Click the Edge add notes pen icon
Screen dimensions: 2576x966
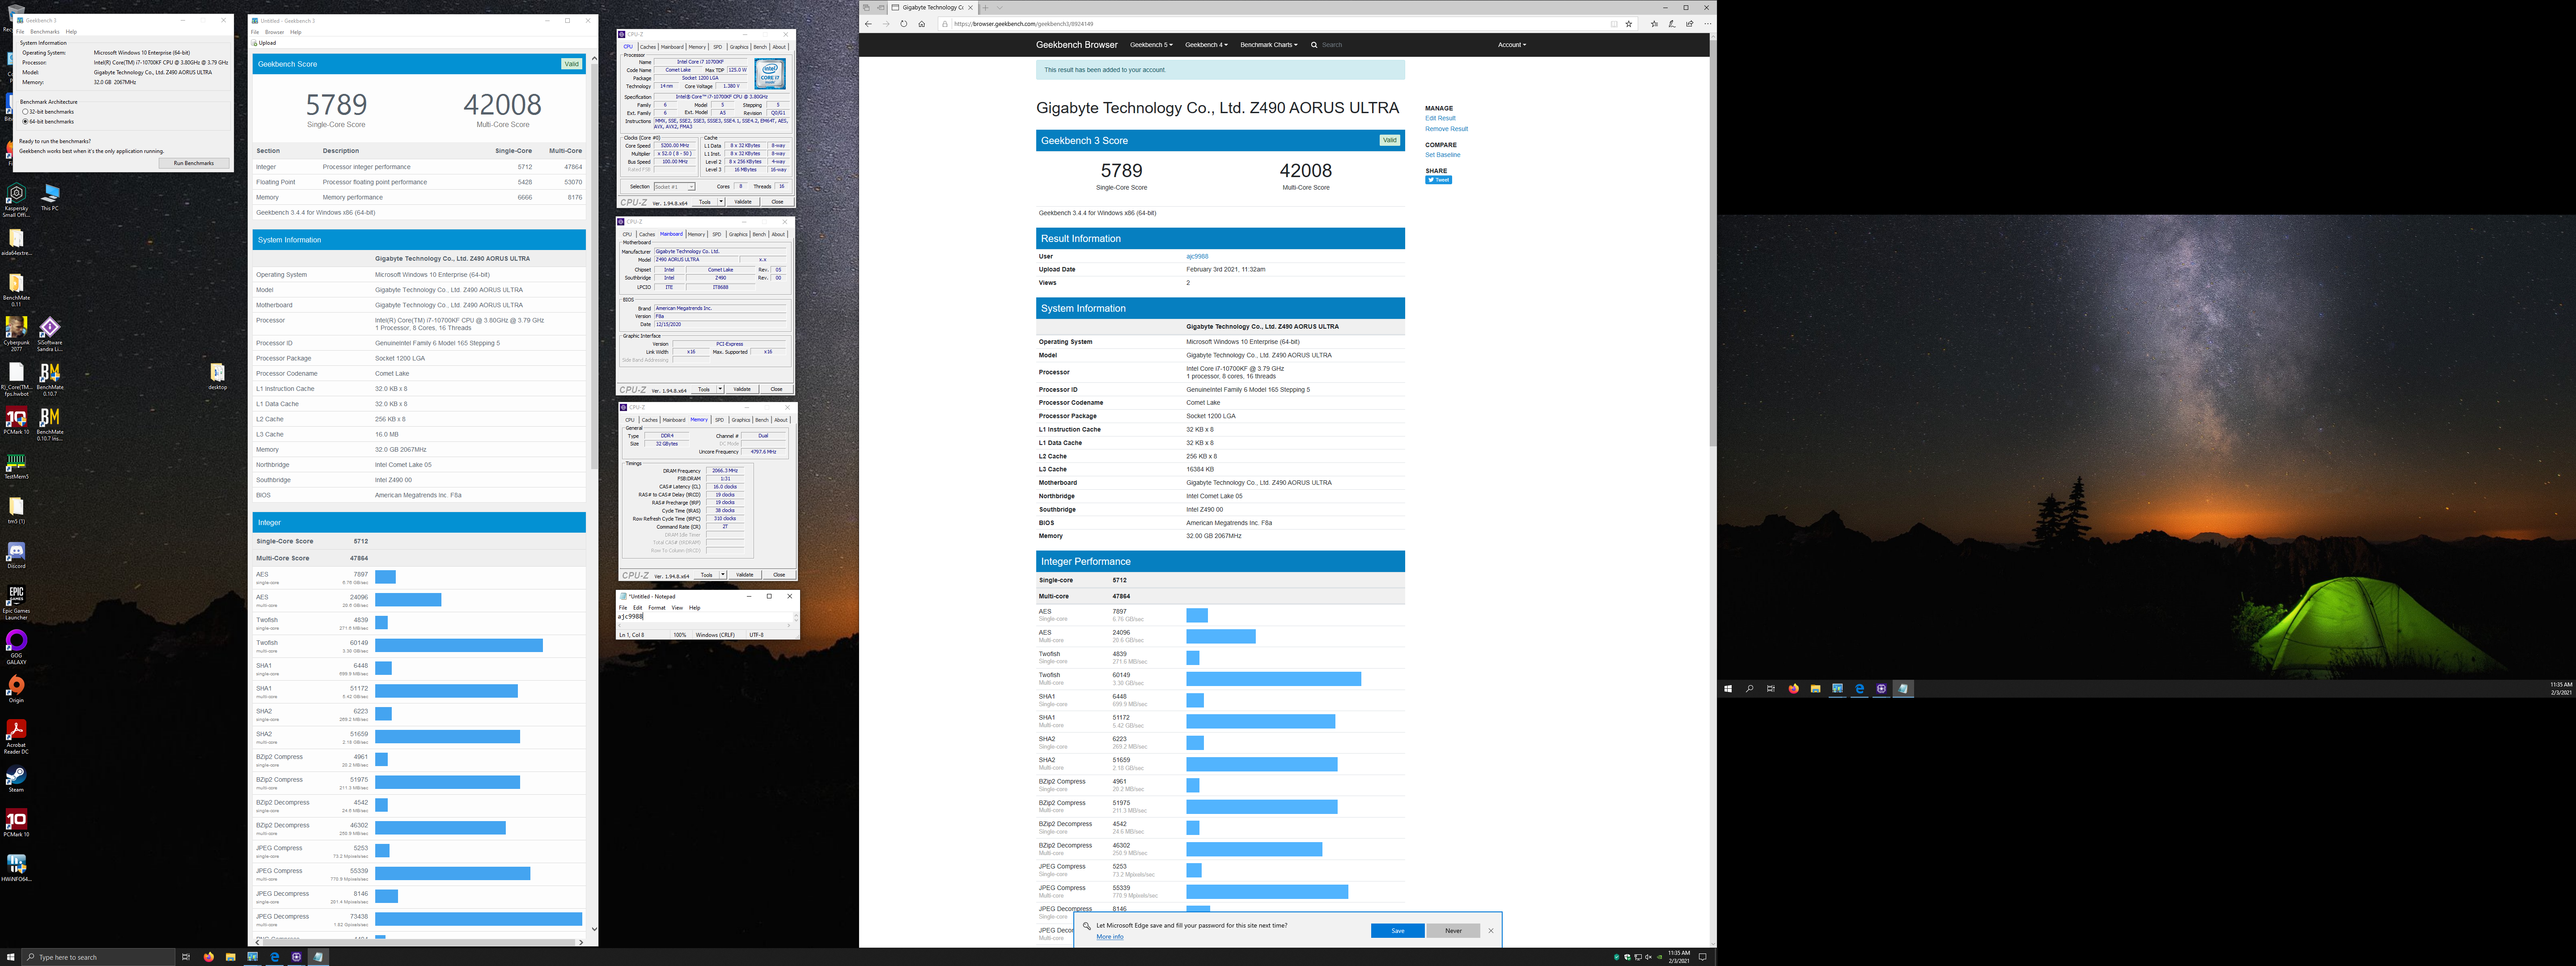pos(1672,24)
